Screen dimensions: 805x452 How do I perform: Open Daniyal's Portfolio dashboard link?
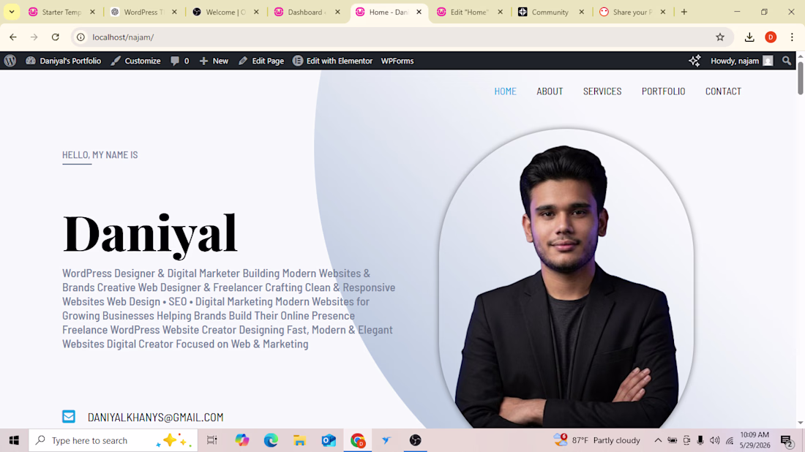[x=63, y=61]
